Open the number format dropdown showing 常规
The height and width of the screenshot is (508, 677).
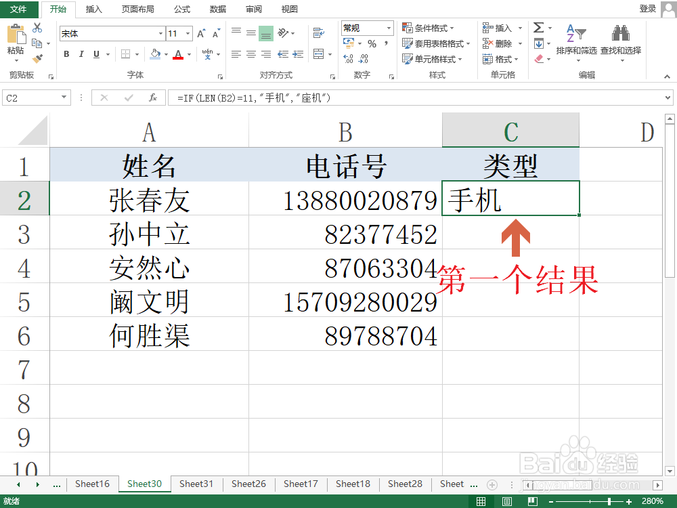click(x=388, y=28)
